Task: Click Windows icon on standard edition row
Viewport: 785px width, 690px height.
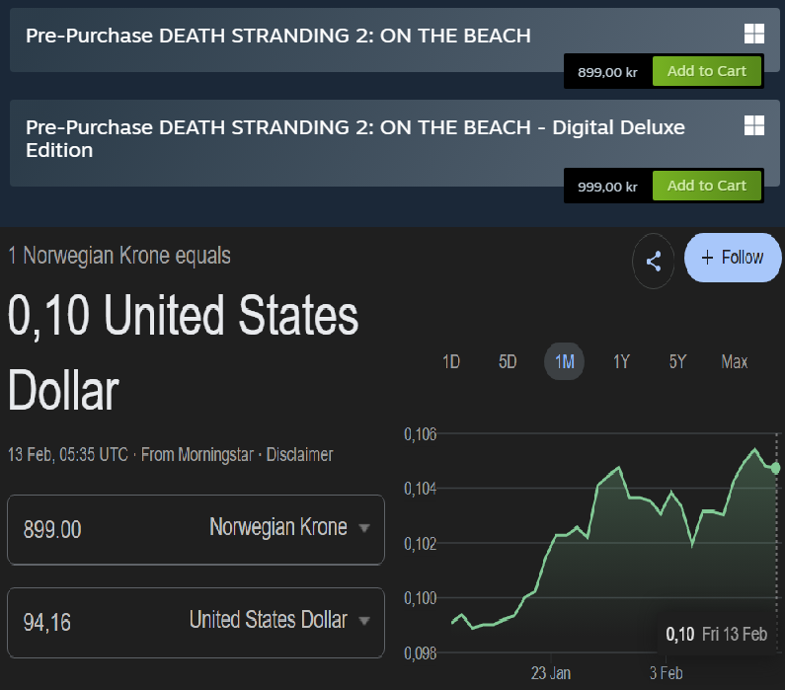Action: [754, 34]
